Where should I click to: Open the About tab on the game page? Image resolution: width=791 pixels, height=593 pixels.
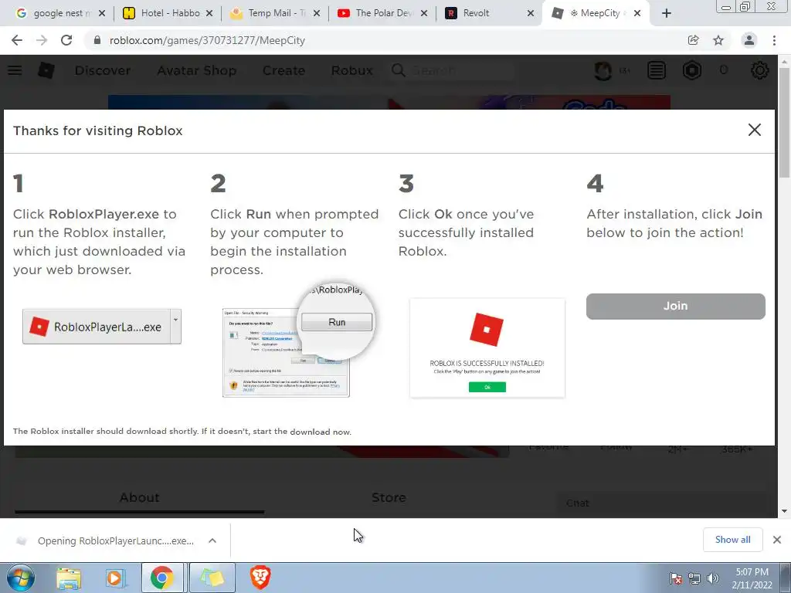point(139,498)
